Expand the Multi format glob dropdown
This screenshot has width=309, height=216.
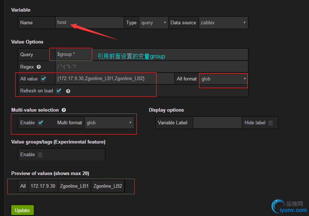pyautogui.click(x=109, y=123)
